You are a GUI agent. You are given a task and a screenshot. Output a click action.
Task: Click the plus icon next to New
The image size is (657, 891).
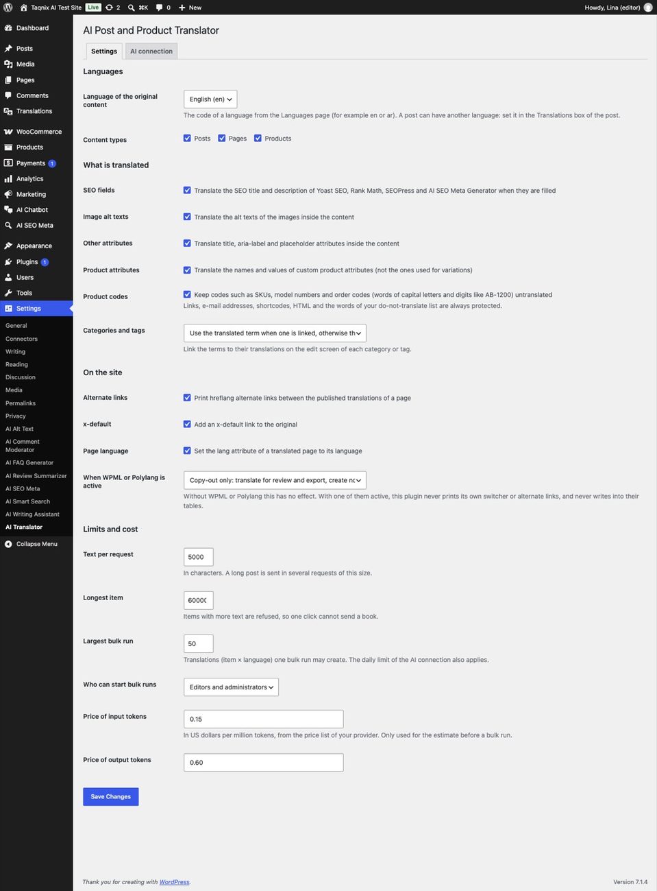pyautogui.click(x=182, y=8)
